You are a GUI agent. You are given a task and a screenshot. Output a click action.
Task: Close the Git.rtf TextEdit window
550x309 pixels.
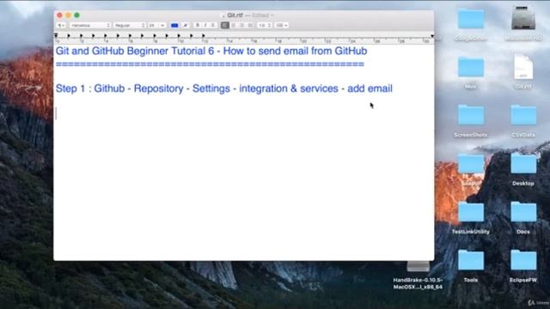pyautogui.click(x=59, y=15)
